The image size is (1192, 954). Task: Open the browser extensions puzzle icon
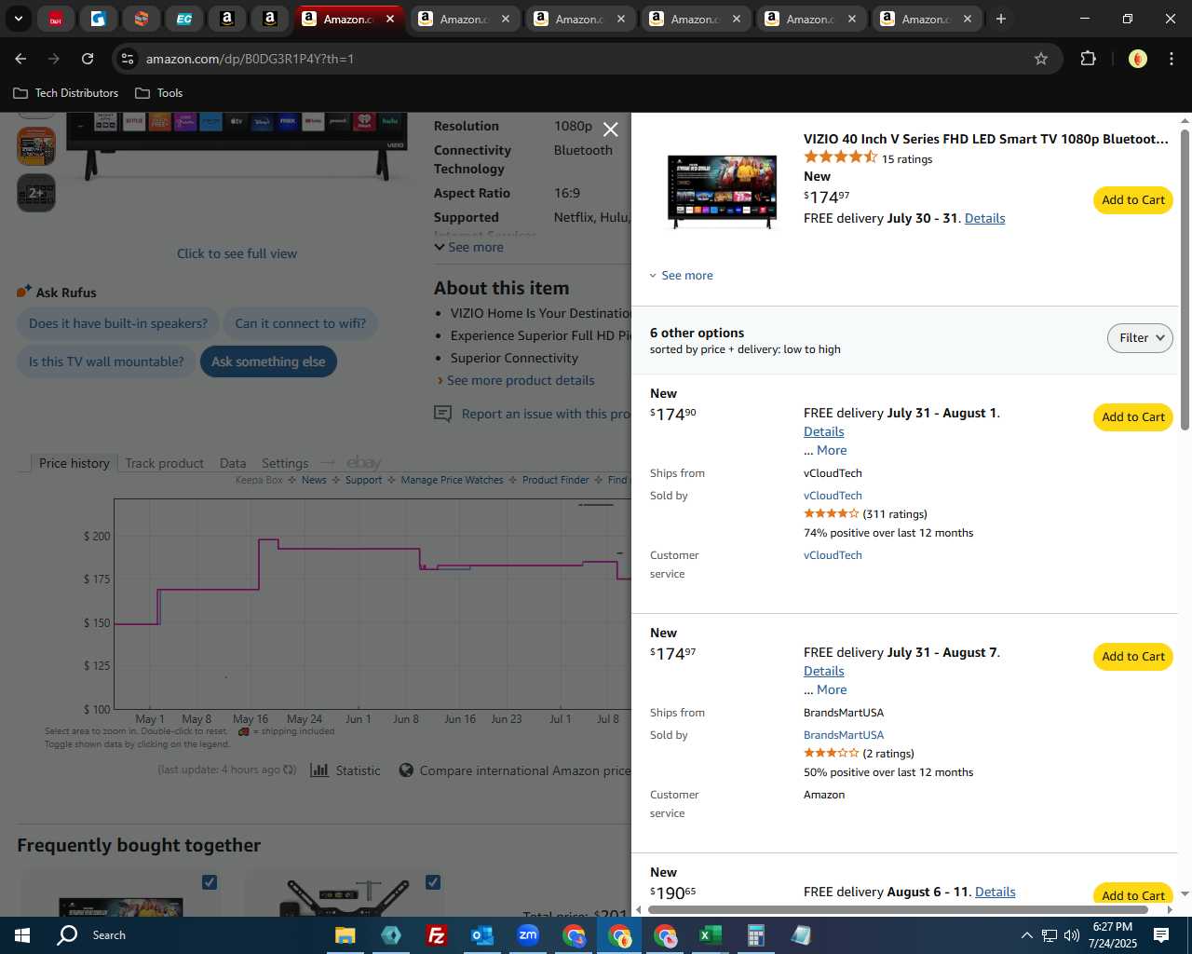point(1088,59)
